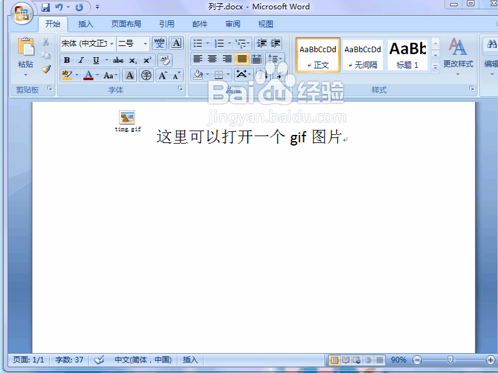
Task: Expand the font color dropdown arrow
Action: click(x=96, y=75)
